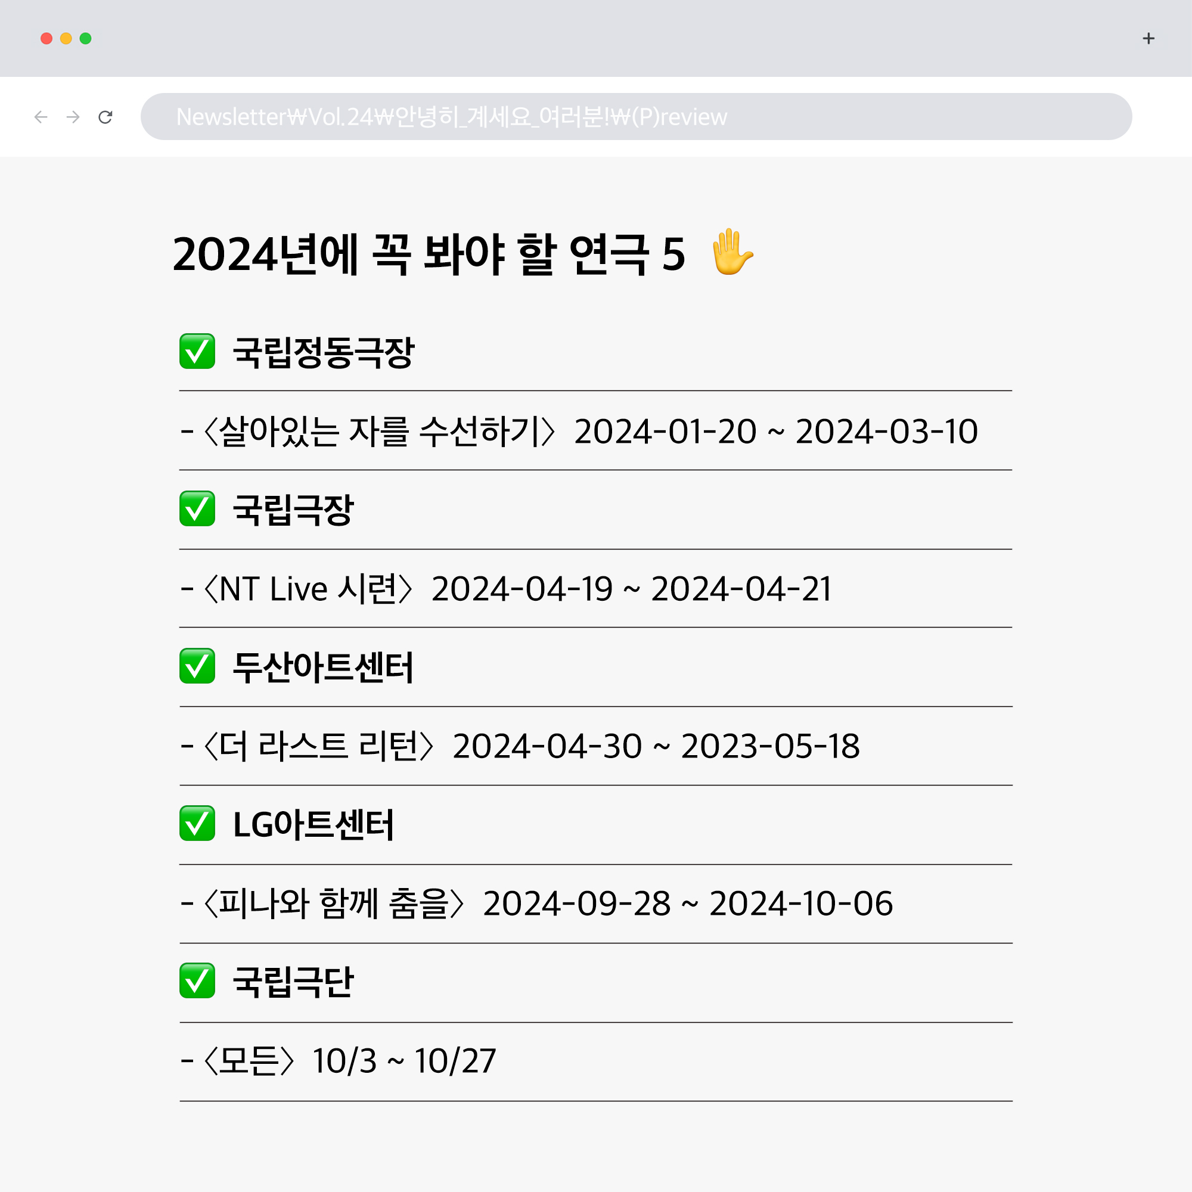Toggle the 국립극장 green checkbox
This screenshot has height=1192, width=1192.
[x=197, y=508]
